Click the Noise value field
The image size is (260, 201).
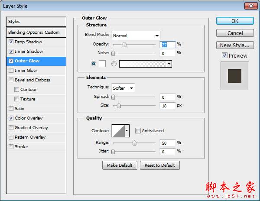167,53
